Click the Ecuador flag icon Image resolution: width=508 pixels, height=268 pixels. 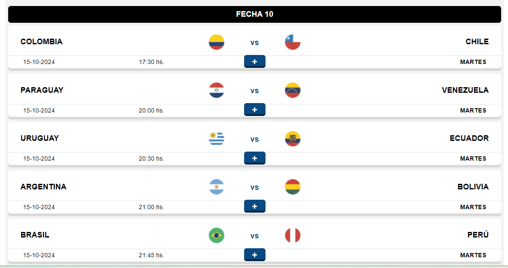[x=293, y=139]
